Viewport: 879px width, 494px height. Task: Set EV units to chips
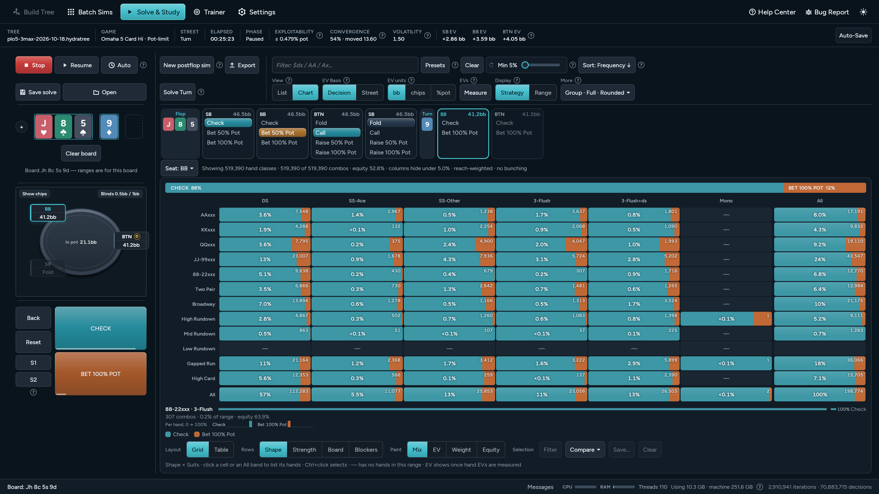point(418,93)
